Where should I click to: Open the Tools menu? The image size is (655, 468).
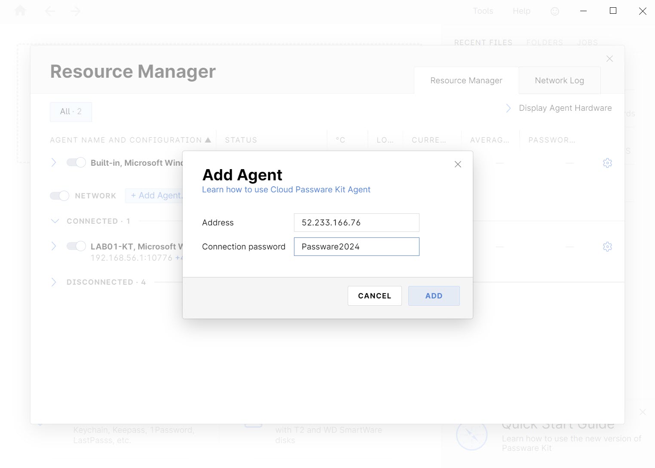pyautogui.click(x=483, y=11)
